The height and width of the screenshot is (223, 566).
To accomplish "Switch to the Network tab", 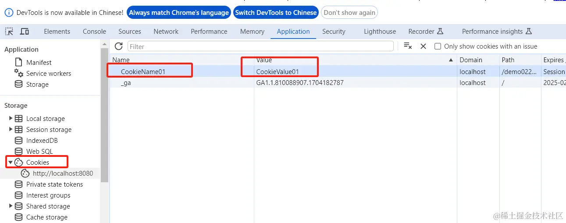I will 166,32.
